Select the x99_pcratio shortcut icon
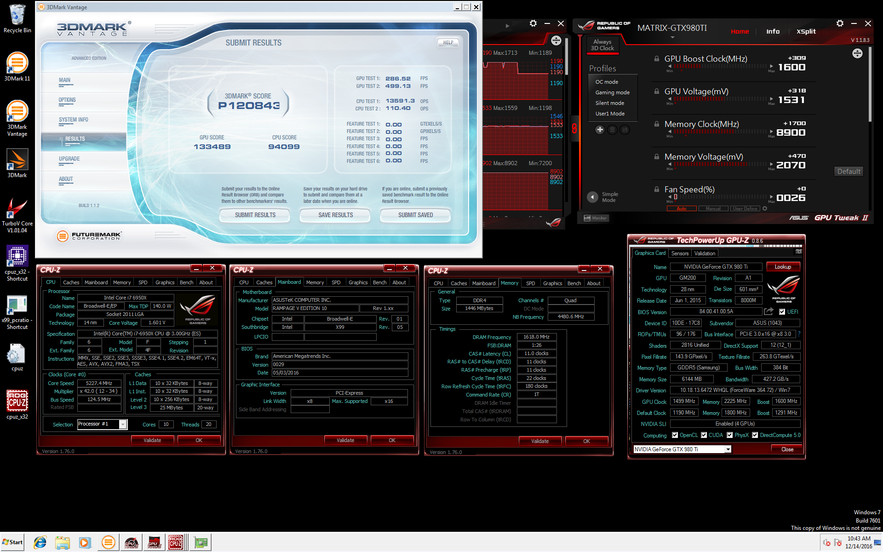 click(17, 312)
